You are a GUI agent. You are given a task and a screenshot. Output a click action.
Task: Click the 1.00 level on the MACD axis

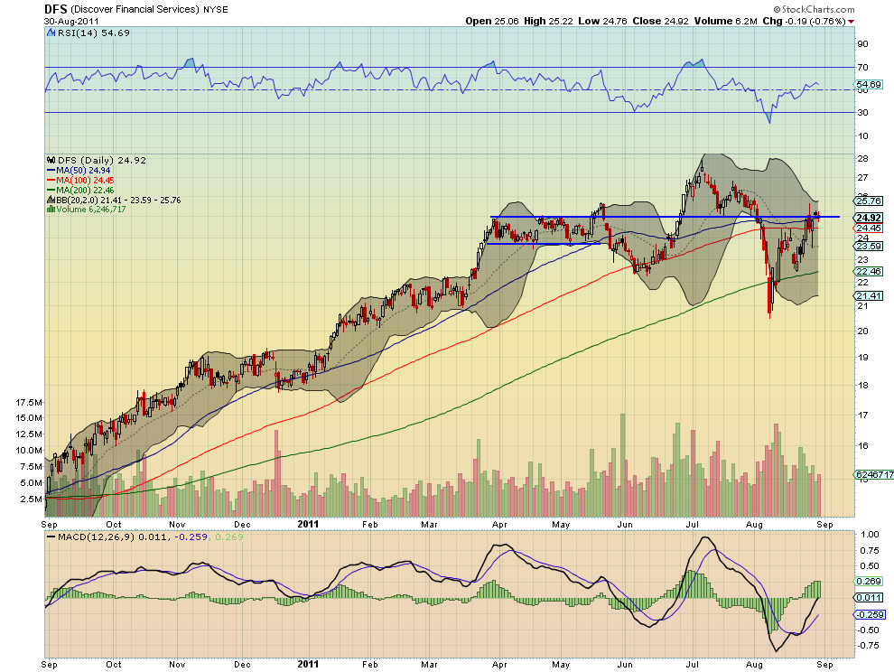(x=870, y=535)
